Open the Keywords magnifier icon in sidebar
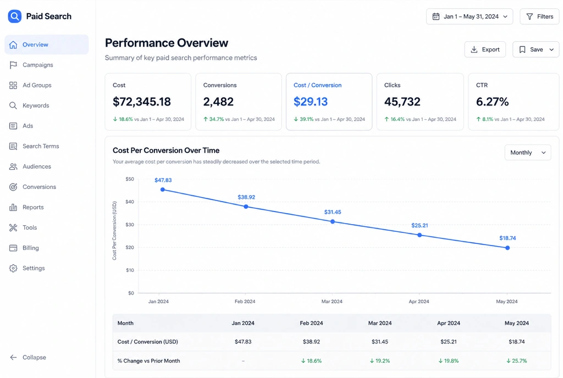Viewport: 563px width, 378px height. pos(13,105)
